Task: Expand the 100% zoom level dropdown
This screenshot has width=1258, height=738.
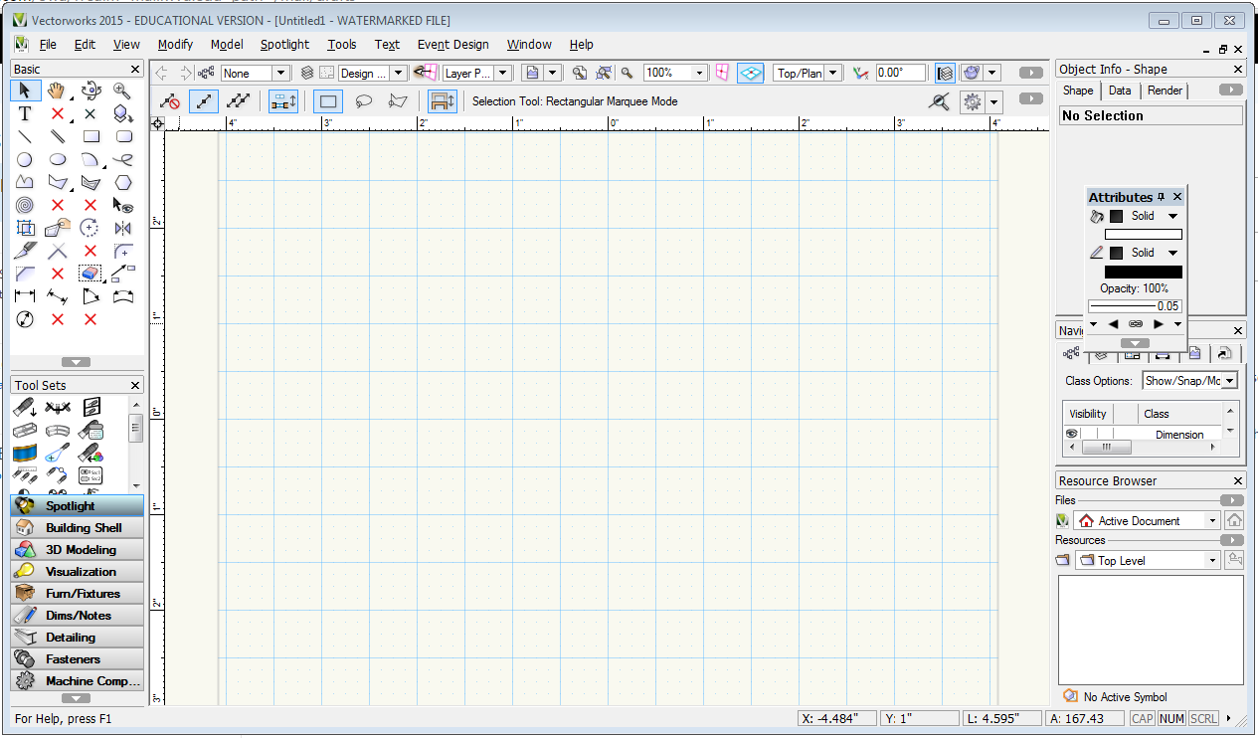Action: coord(699,73)
